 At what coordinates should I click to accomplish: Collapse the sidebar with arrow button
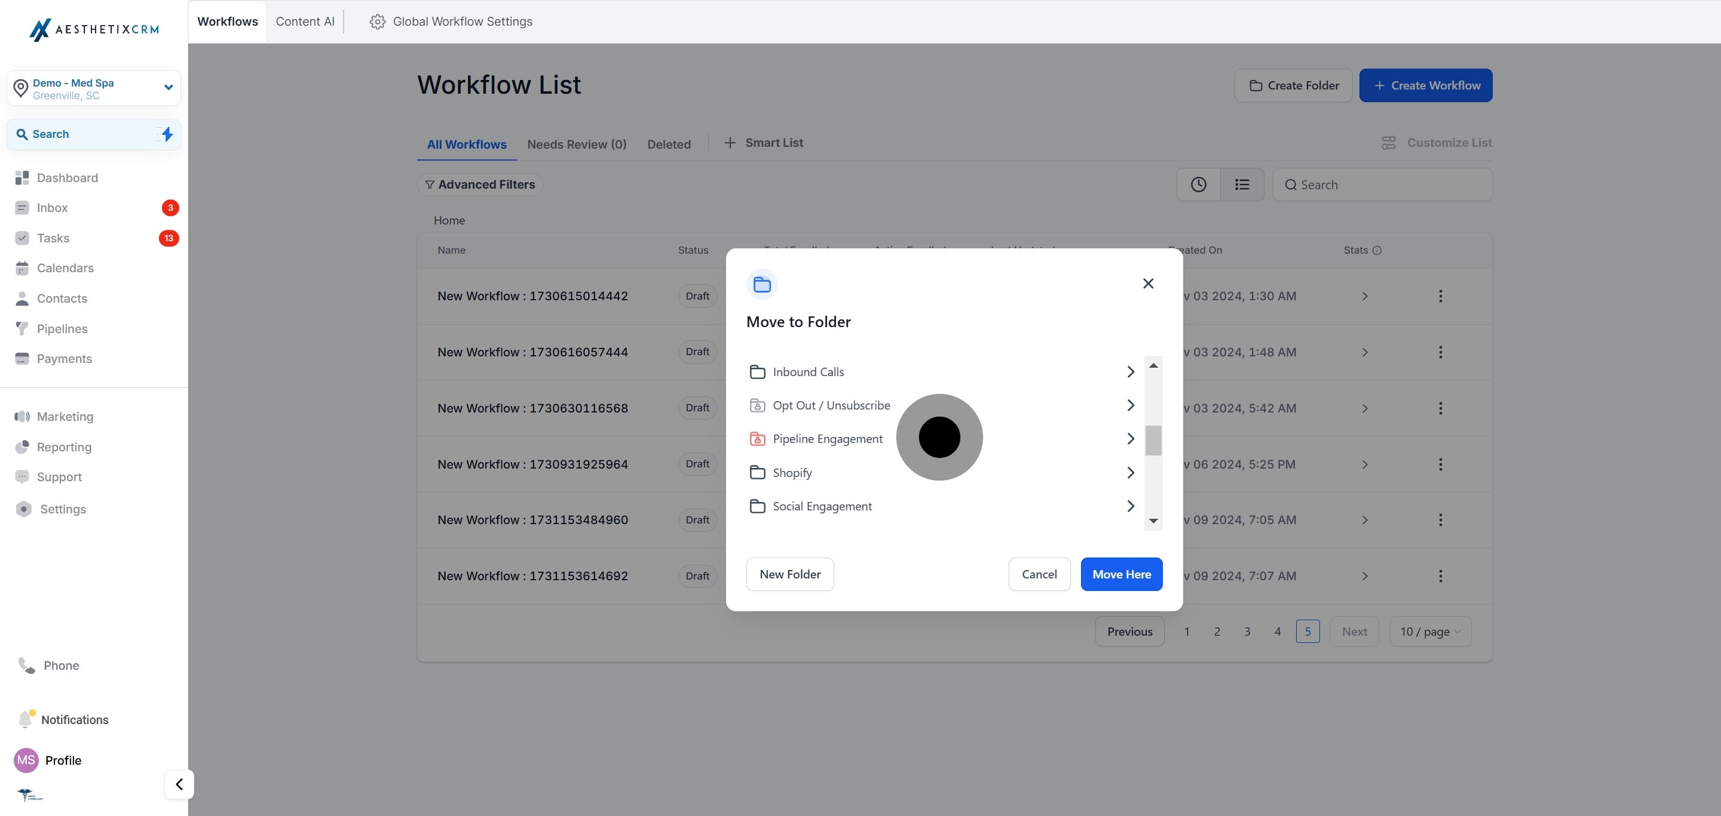point(179,784)
